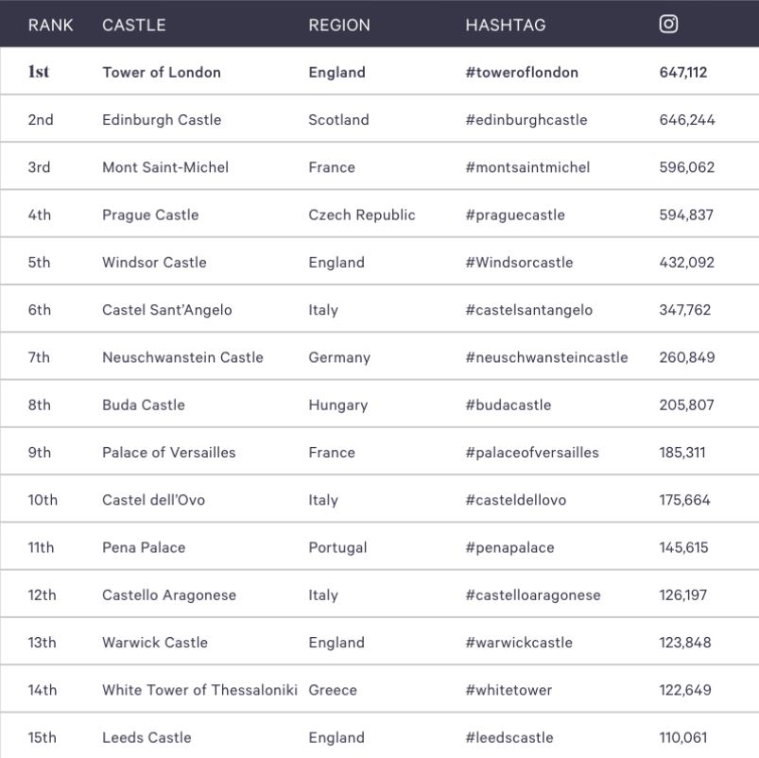Click the Buda Castle name

pos(144,405)
